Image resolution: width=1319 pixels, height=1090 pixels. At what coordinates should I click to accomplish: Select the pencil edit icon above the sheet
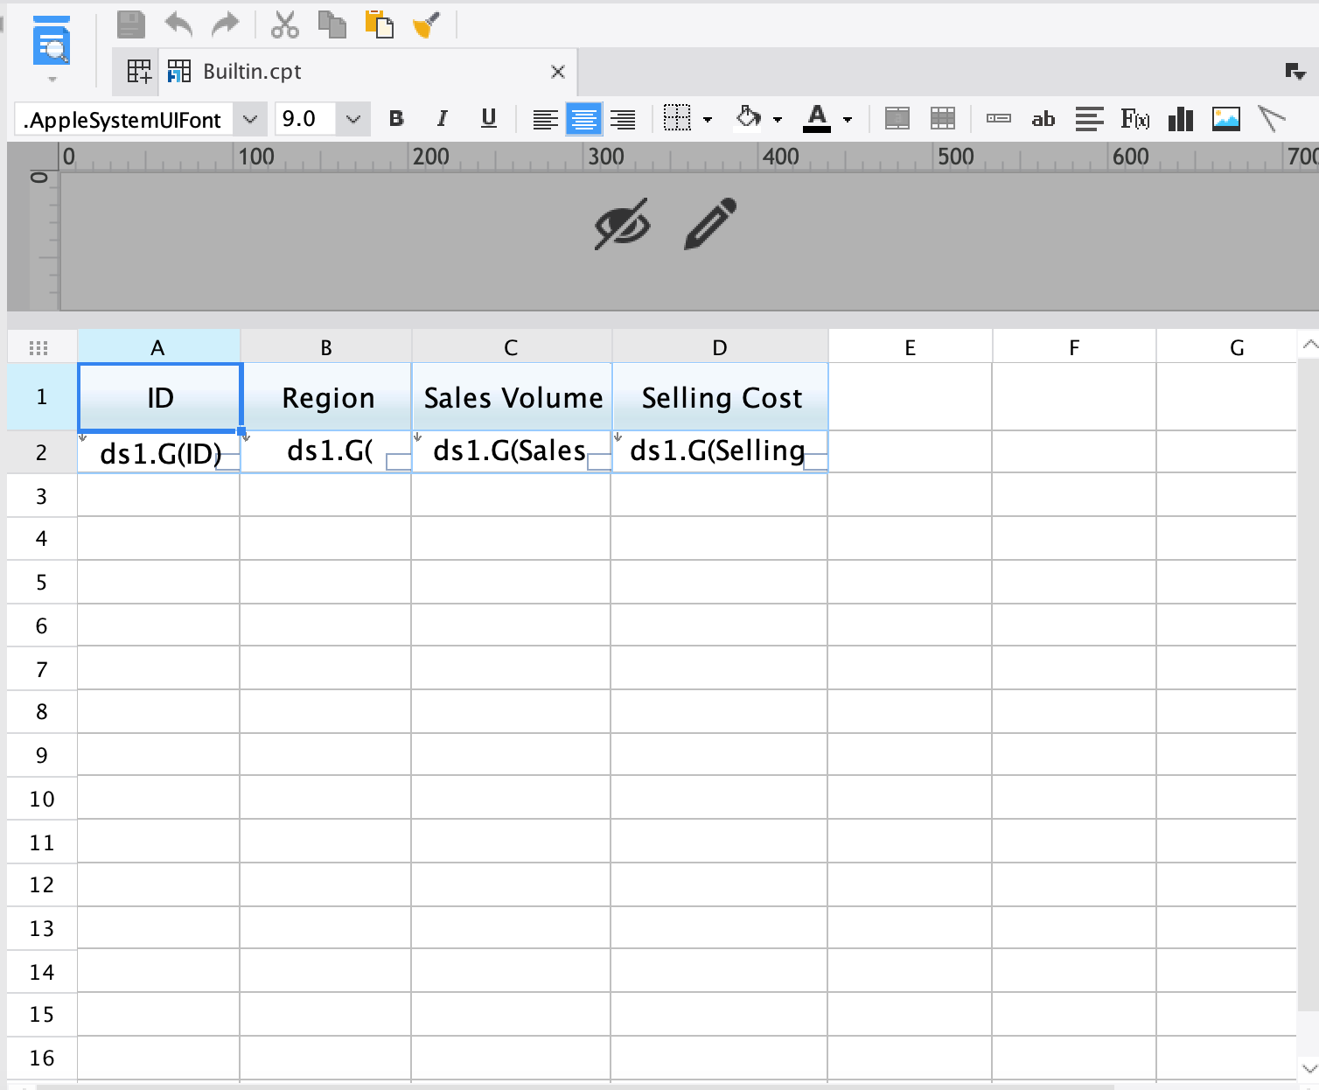point(708,225)
